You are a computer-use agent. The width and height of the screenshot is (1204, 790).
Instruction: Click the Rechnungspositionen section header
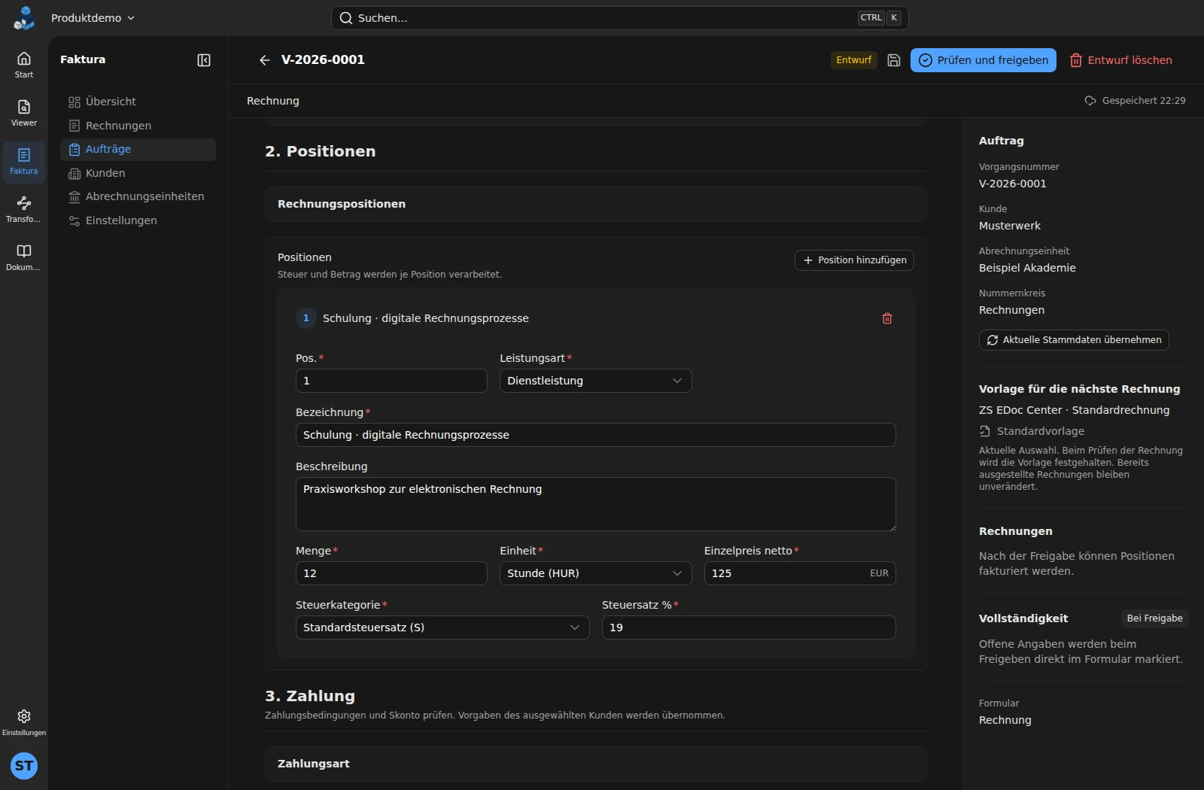coord(596,204)
